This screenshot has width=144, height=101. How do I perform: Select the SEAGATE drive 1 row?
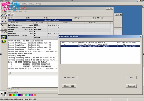click(100, 46)
